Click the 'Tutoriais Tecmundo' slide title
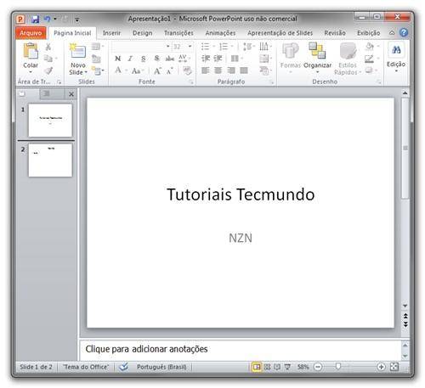Image resolution: width=425 pixels, height=388 pixels. click(241, 194)
